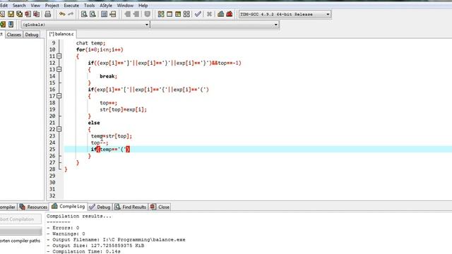Open the Execute menu

[71, 6]
